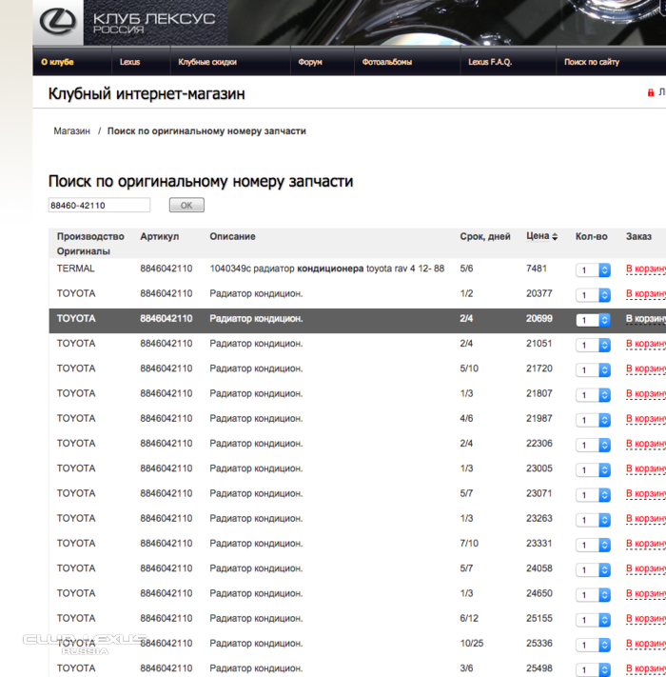Viewport: 666px width, 677px height.
Task: Open Фотоальбомы menu item
Action: point(387,62)
